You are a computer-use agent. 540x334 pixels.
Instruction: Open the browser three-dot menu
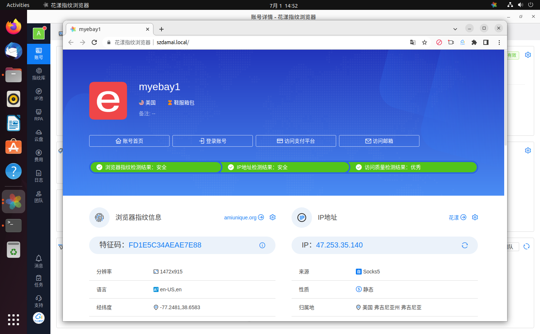click(x=499, y=42)
